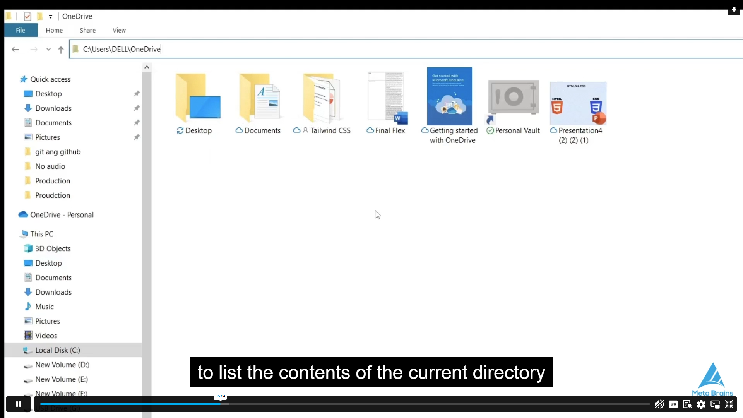Screen dimensions: 743x418
Task: Select Presentation4 (2) (2) (1) PowerPoint file
Action: pyautogui.click(x=577, y=112)
